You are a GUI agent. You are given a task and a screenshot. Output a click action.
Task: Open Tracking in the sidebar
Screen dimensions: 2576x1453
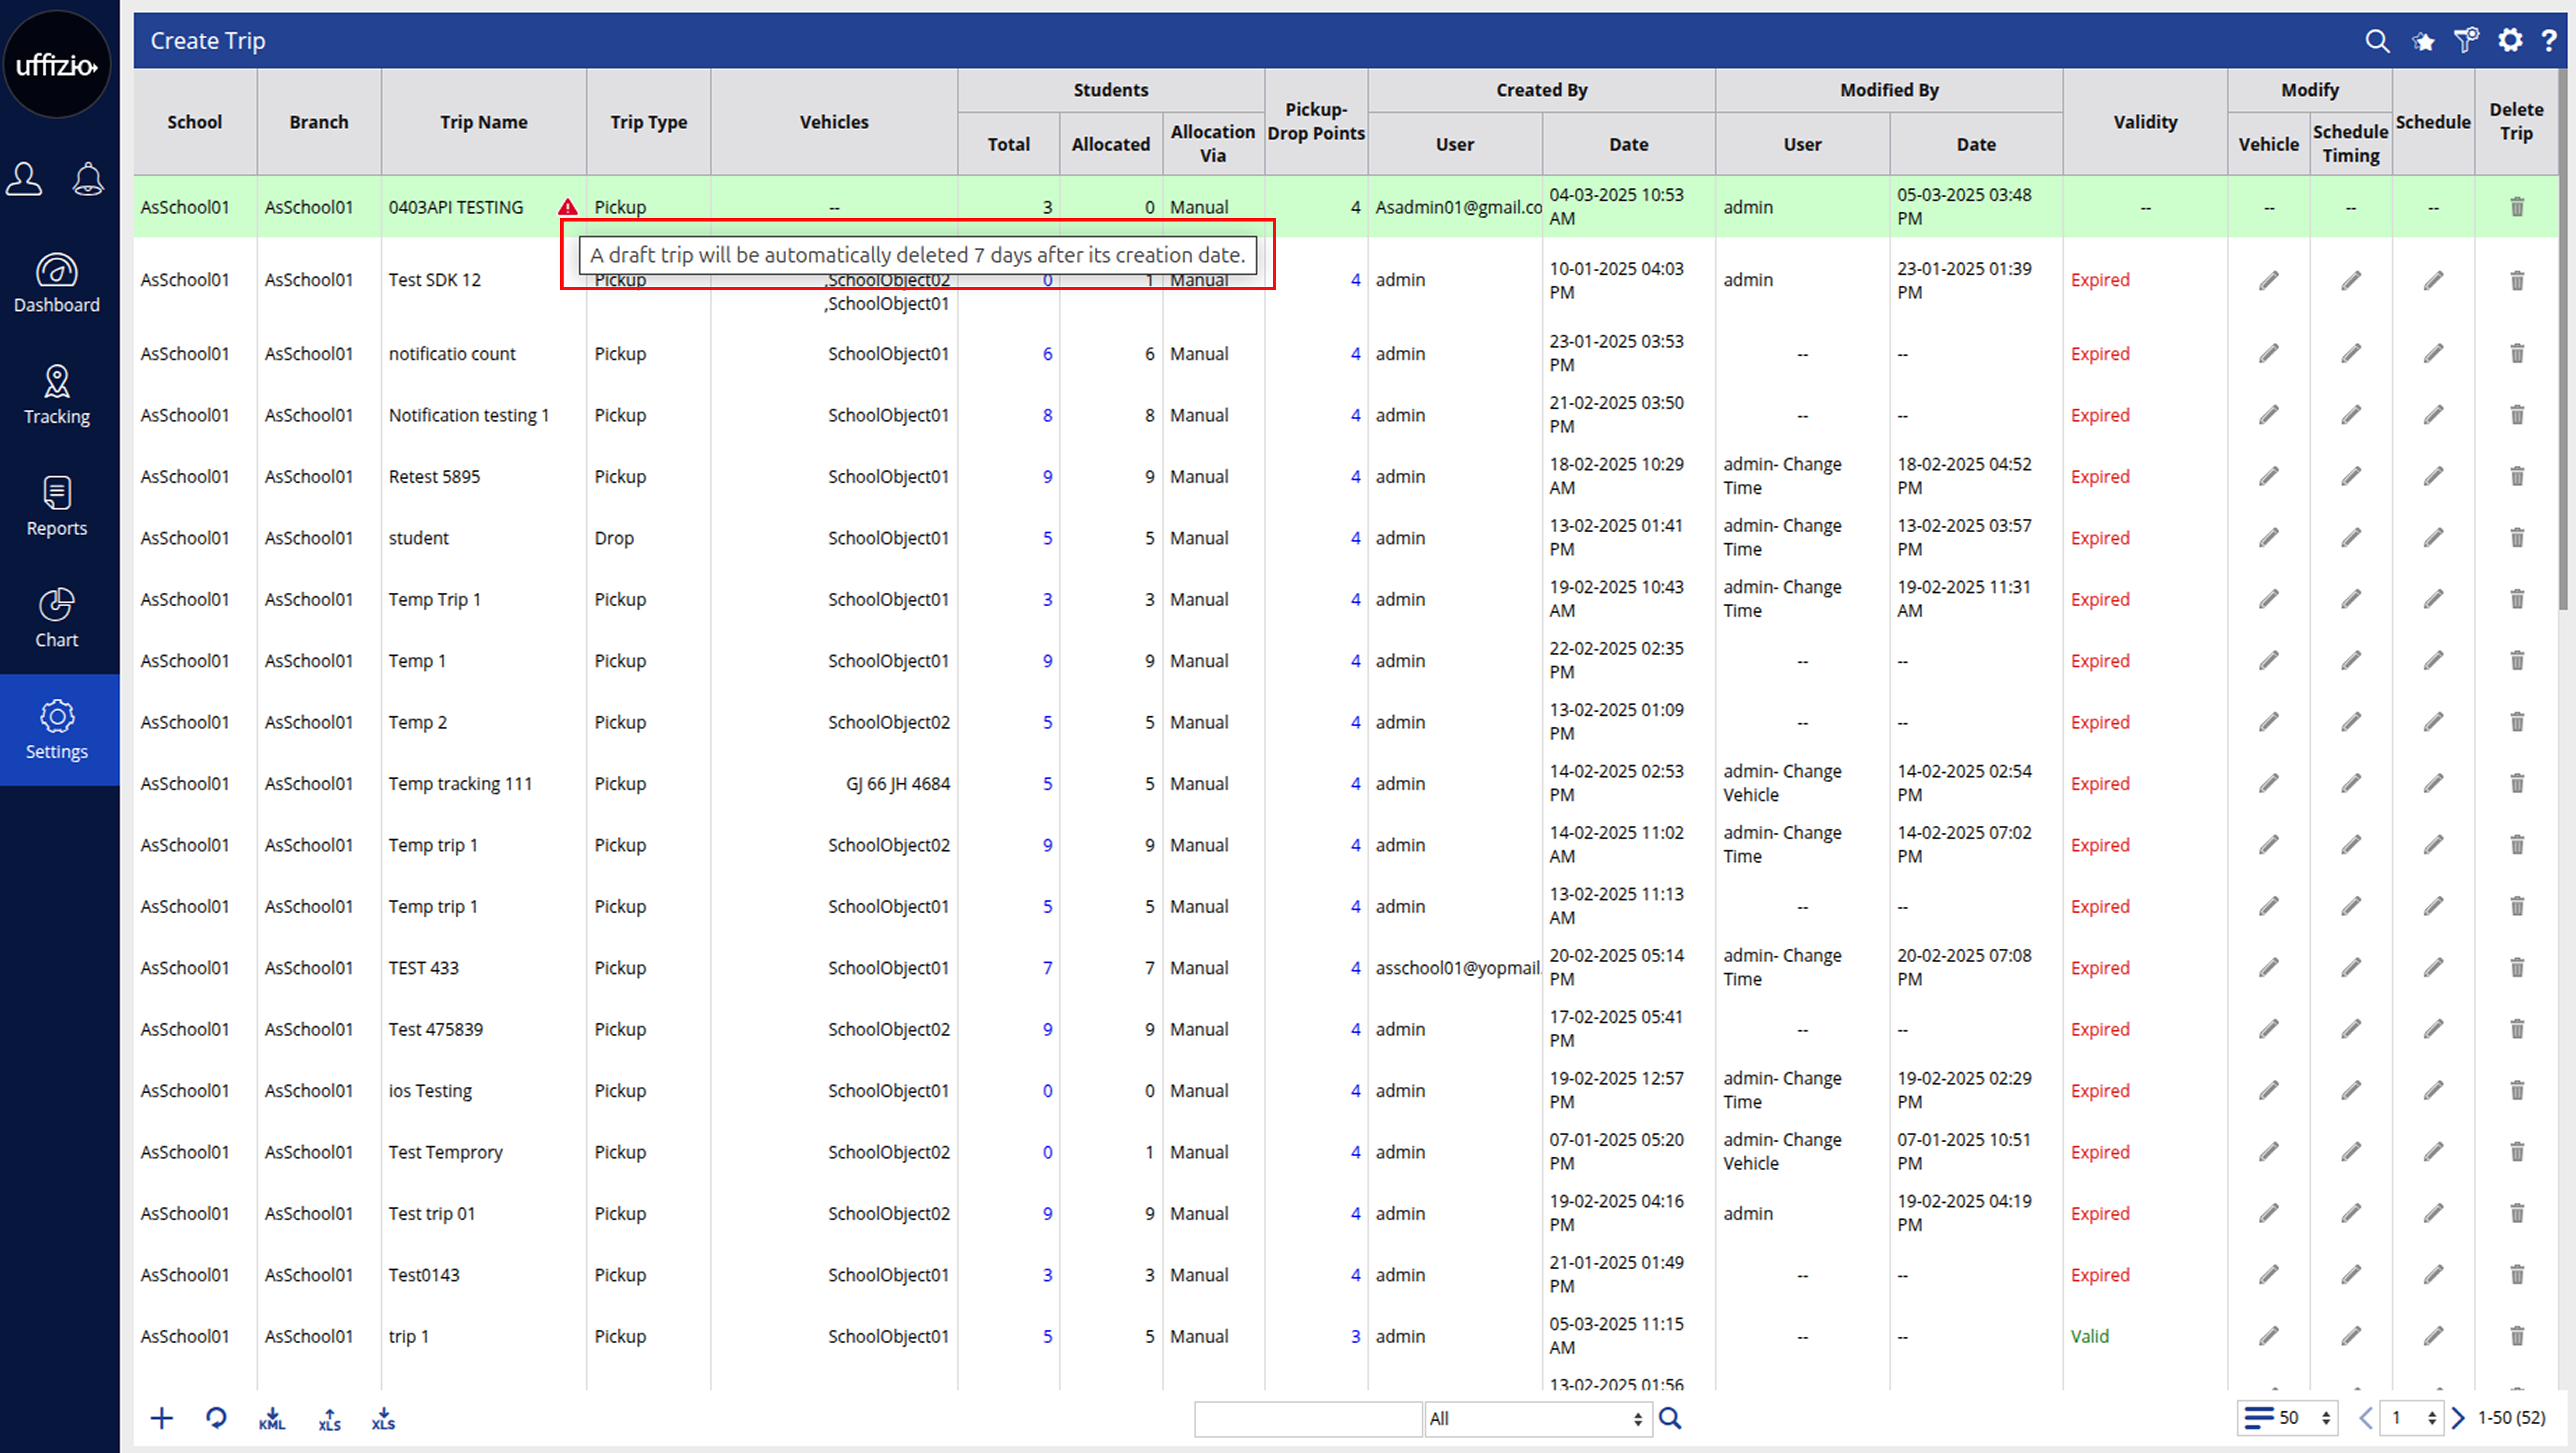pos(57,396)
